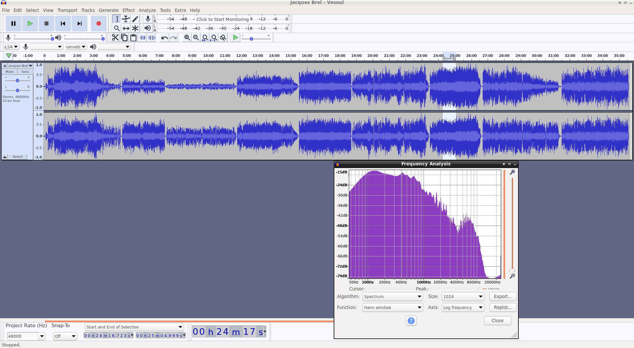Choose the Draw pencil tool
The height and width of the screenshot is (348, 634).
135,19
